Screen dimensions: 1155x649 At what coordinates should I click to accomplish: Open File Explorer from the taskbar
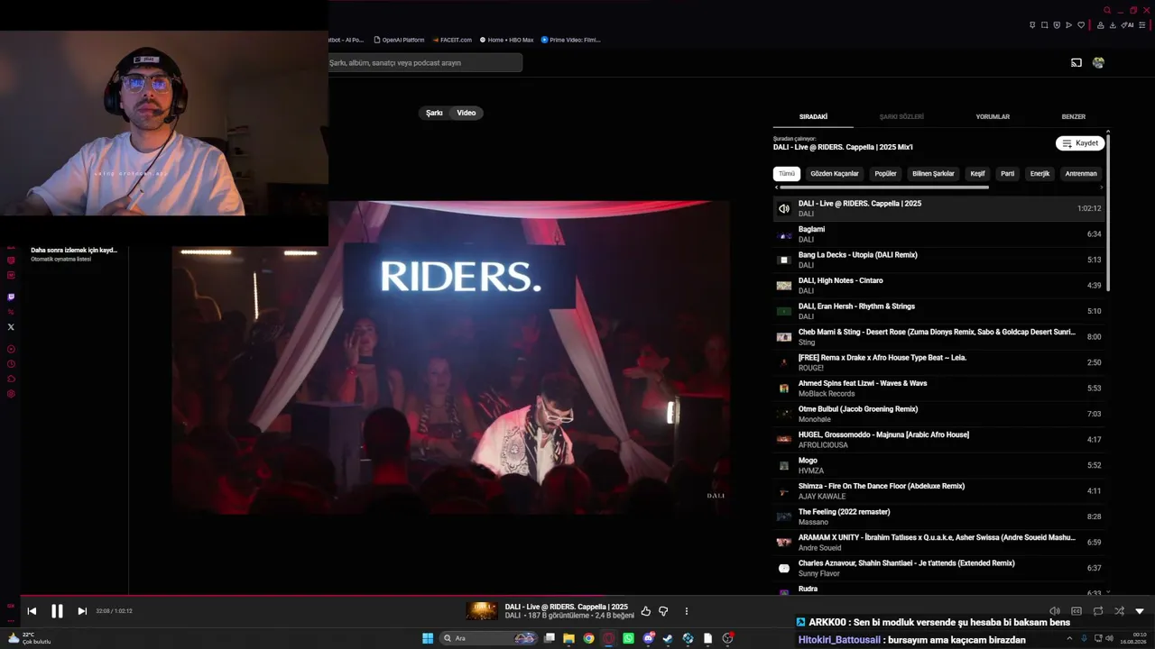[568, 638]
